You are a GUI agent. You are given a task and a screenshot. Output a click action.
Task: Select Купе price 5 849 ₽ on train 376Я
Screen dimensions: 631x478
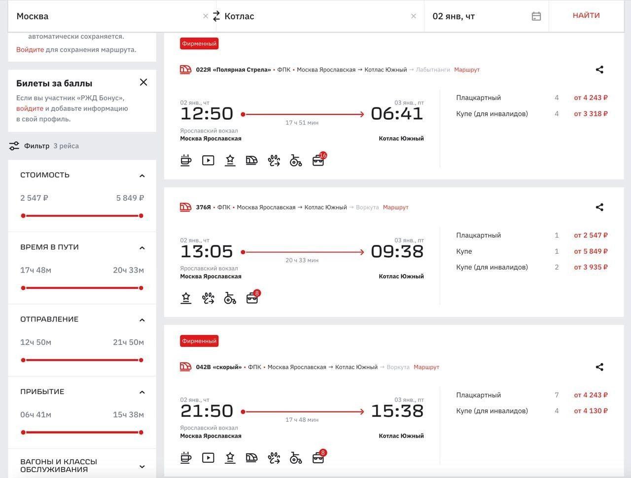click(x=590, y=251)
